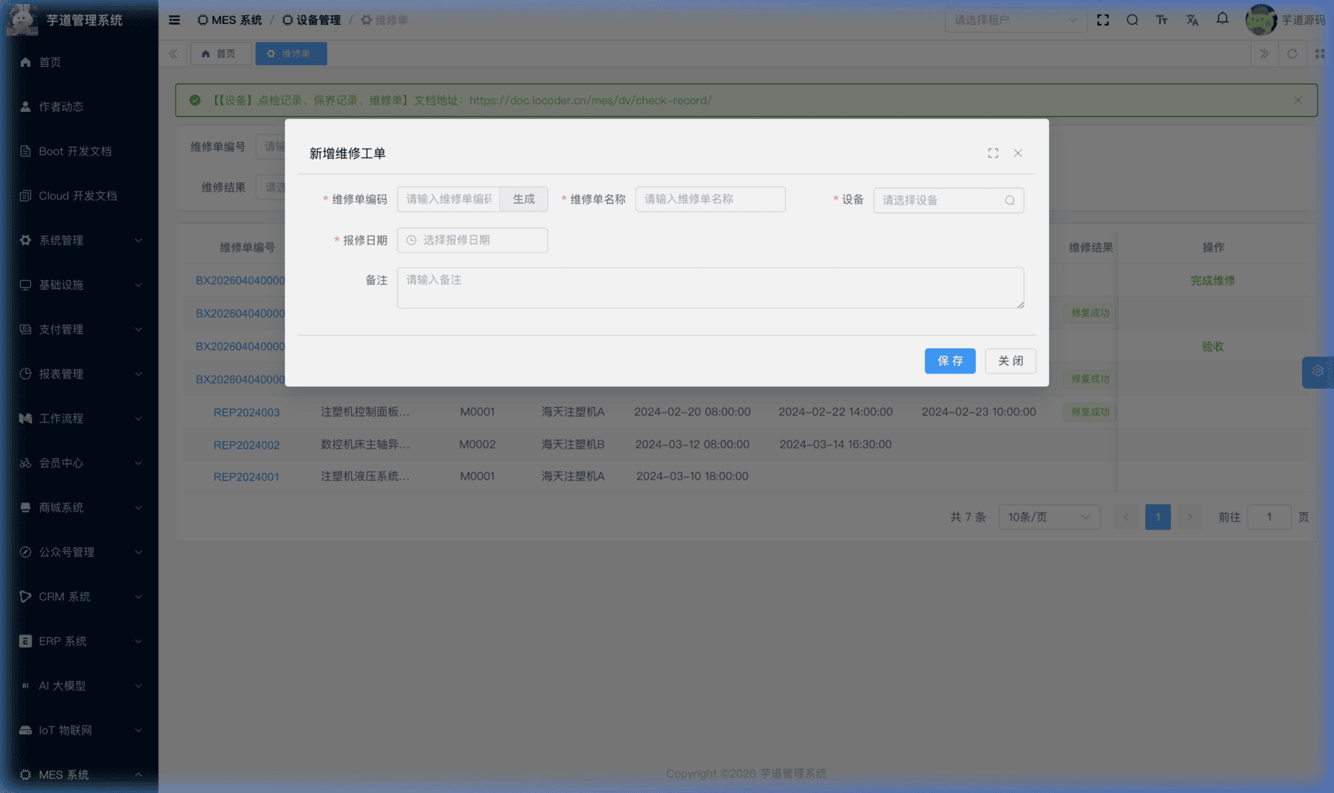Screen dimensions: 1334x793
Task: Open the global search icon
Action: click(1132, 20)
